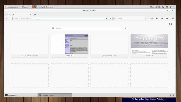
Task: Open new tab page settings gear
Action: tap(170, 24)
